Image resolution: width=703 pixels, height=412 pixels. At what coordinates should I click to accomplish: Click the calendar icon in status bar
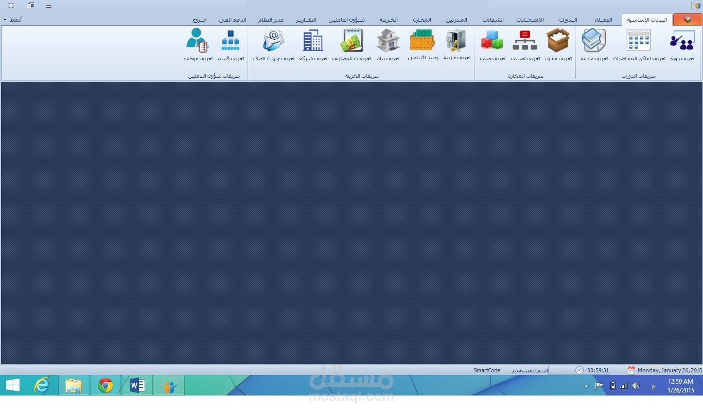coord(631,370)
